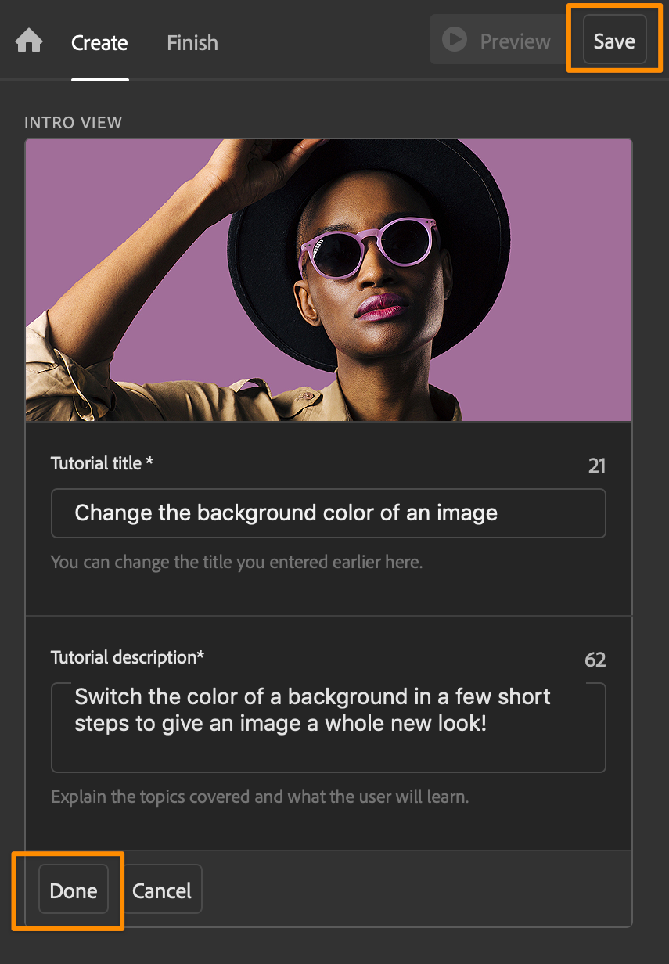This screenshot has width=669, height=964.
Task: Click the pink sunglasses in the intro image
Action: (x=368, y=249)
